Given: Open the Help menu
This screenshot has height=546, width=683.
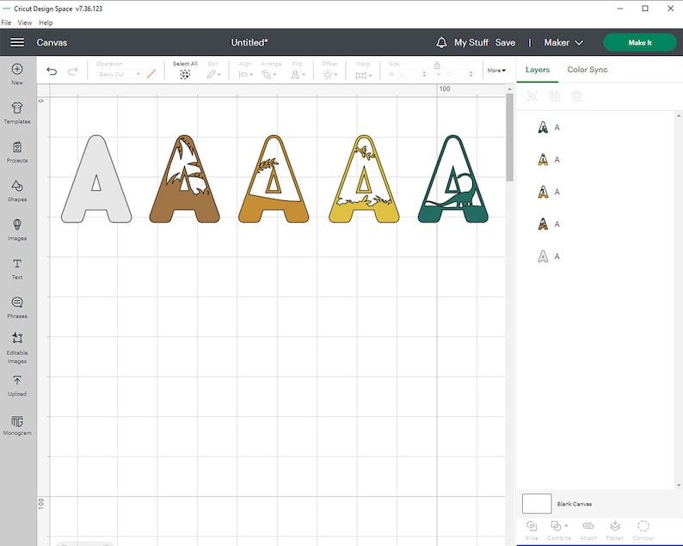Looking at the screenshot, I should click(x=46, y=22).
